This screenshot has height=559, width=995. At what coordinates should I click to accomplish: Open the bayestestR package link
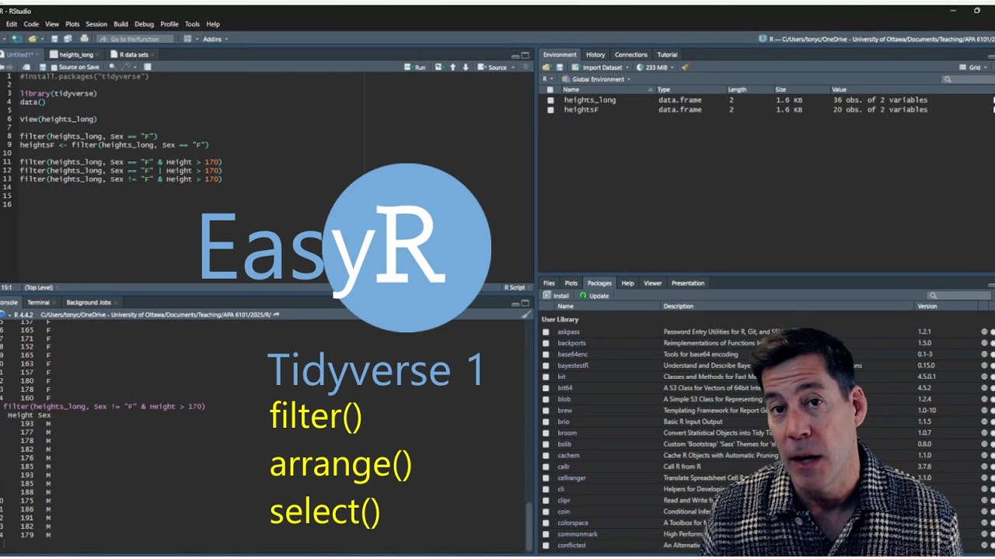pyautogui.click(x=573, y=366)
